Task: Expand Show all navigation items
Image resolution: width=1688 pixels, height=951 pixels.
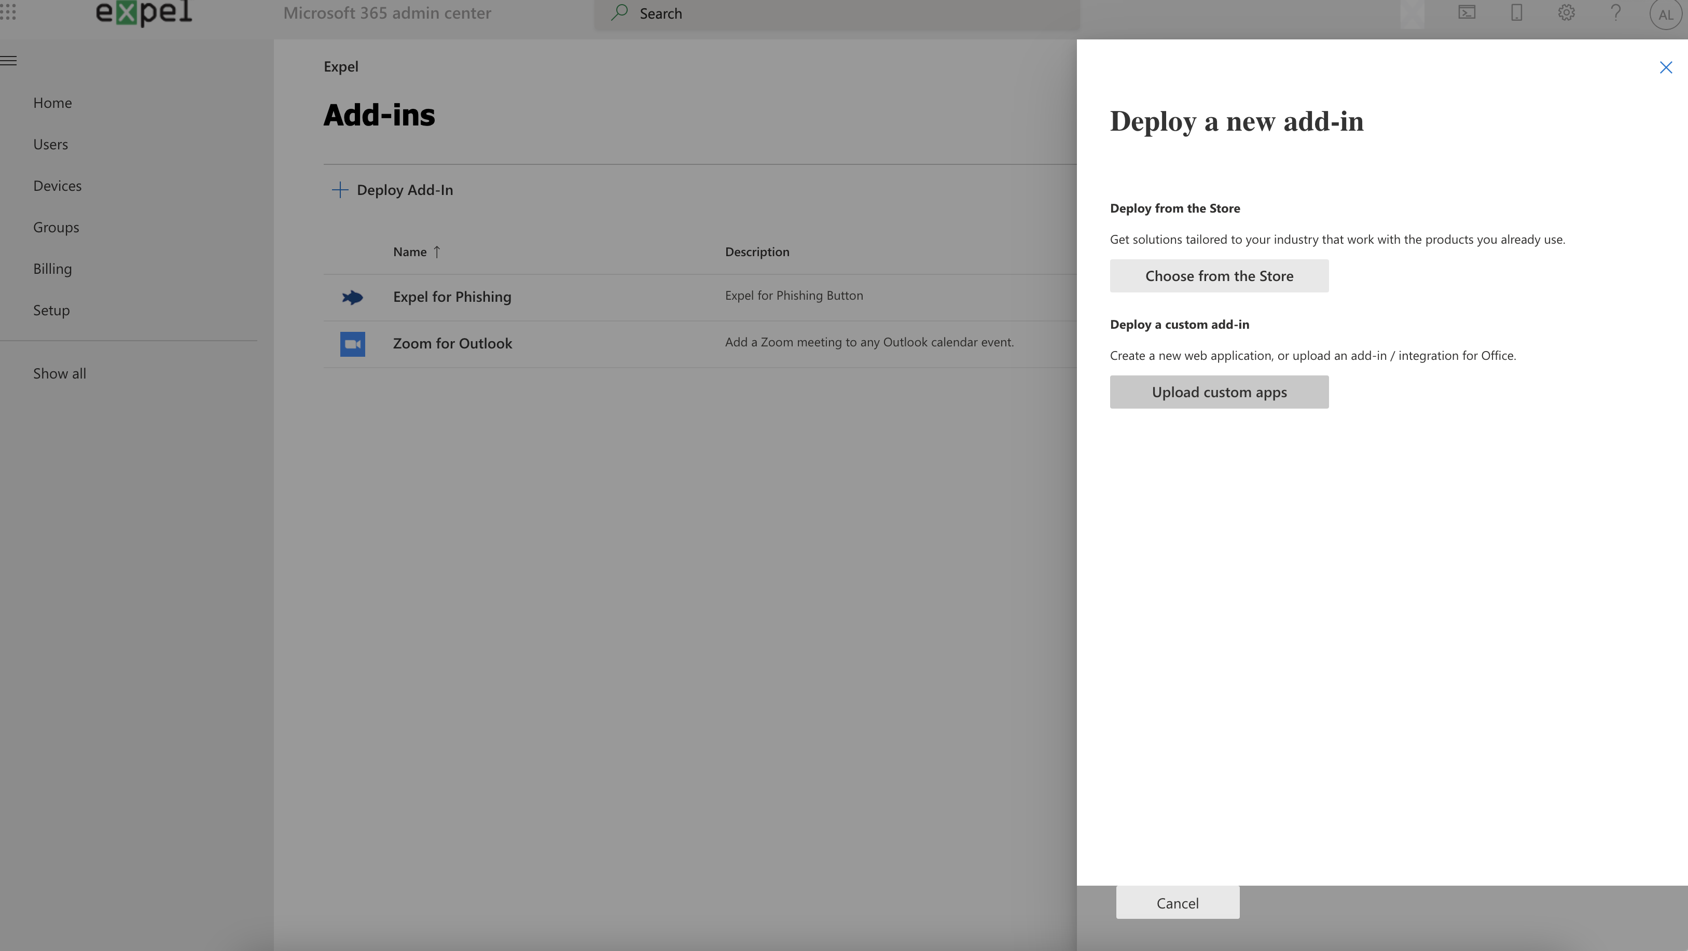Action: [60, 373]
